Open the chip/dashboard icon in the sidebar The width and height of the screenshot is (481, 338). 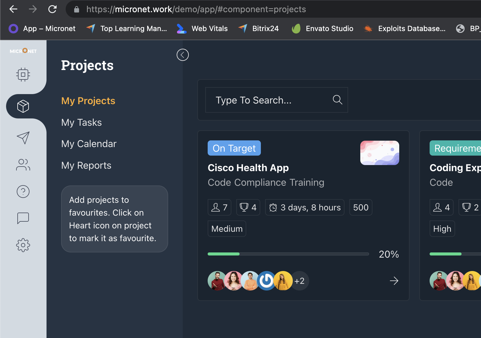pos(23,75)
